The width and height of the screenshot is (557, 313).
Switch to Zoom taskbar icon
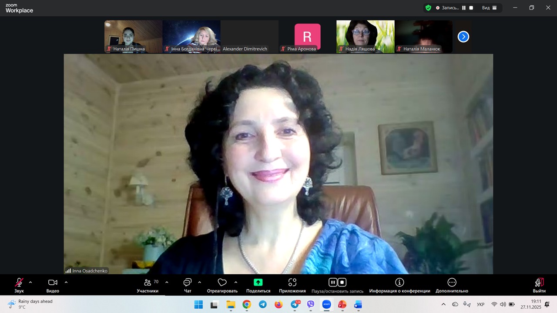pyautogui.click(x=326, y=304)
